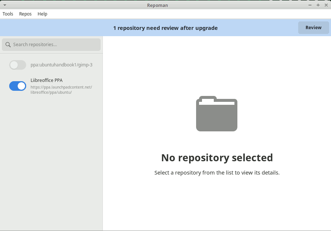
Task: Click the large folder placeholder icon
Action: pos(217,114)
